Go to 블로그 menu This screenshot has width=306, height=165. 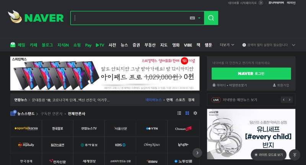pyautogui.click(x=47, y=45)
